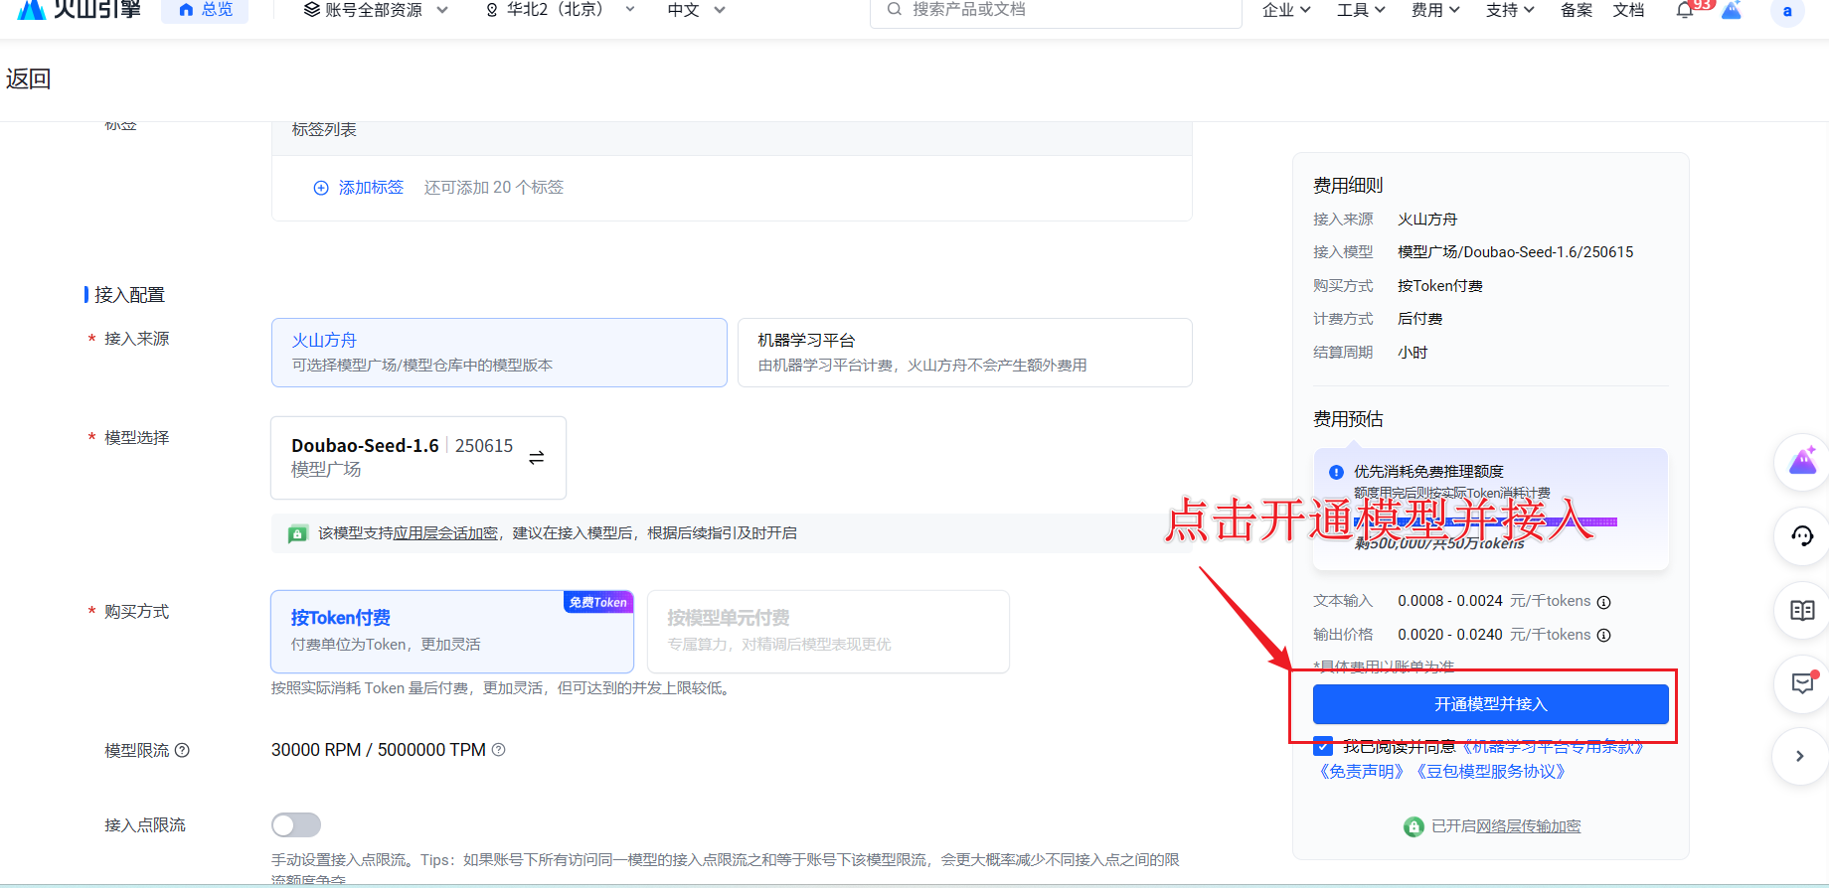Open the 《免责声明》 link
Screen dimensions: 1829x888
pyautogui.click(x=1362, y=772)
